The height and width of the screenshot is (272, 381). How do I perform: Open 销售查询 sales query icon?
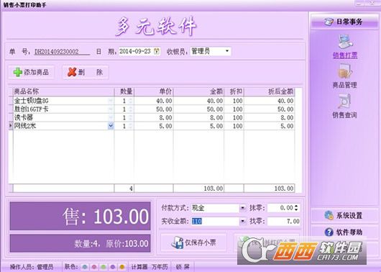(344, 106)
